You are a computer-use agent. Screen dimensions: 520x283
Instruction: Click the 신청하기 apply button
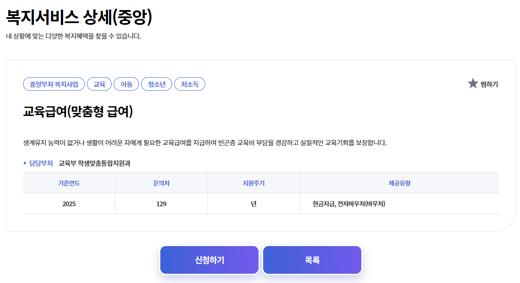[x=209, y=259]
